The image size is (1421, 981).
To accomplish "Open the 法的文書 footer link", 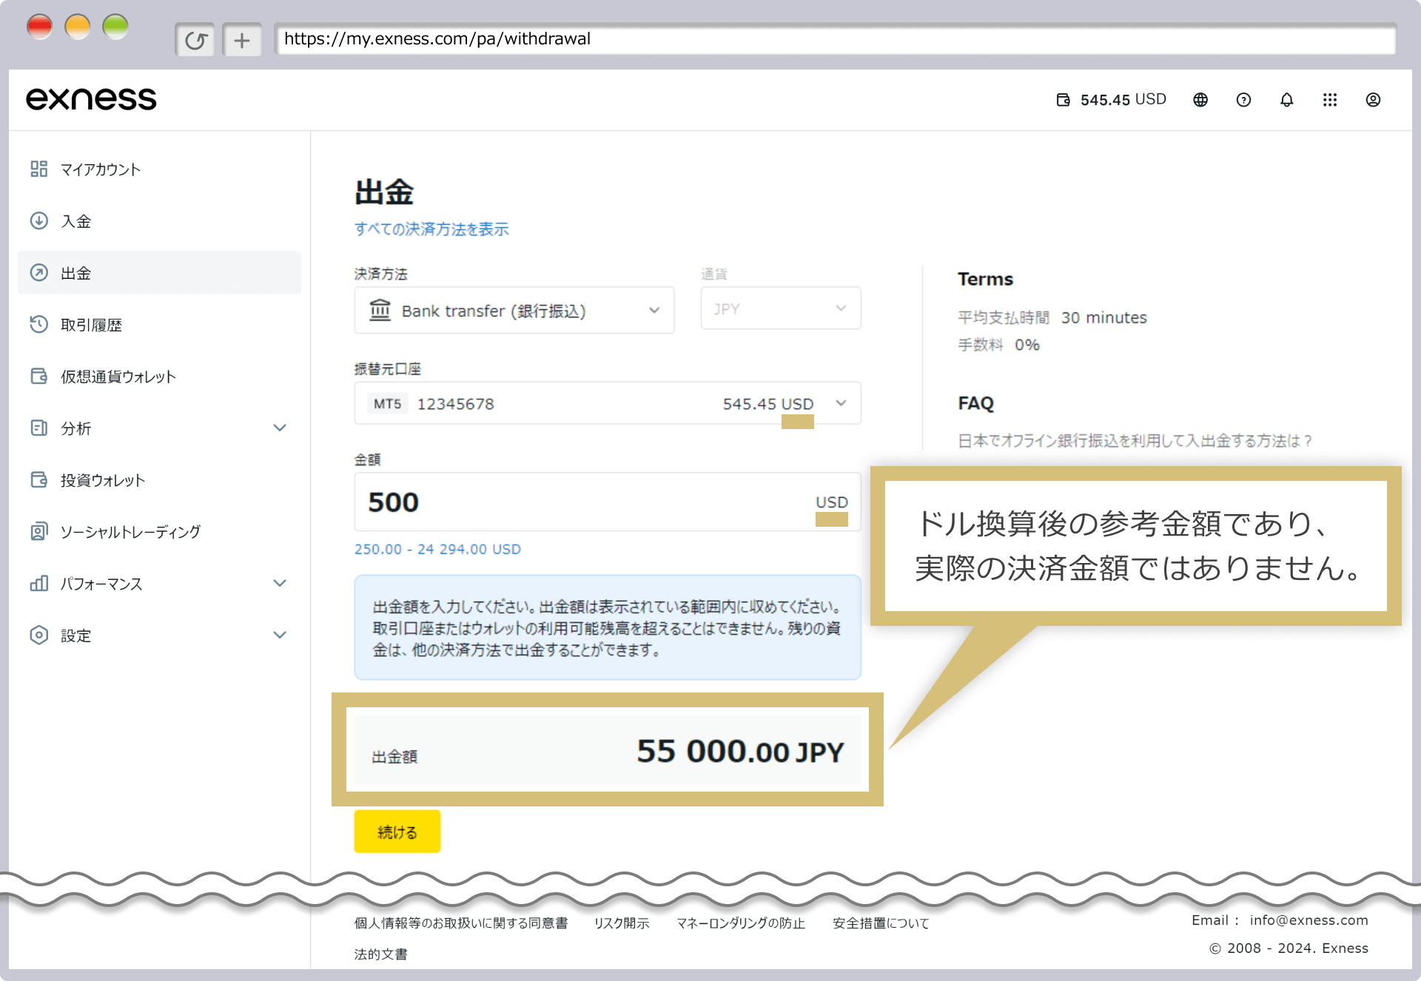I will pos(381,954).
